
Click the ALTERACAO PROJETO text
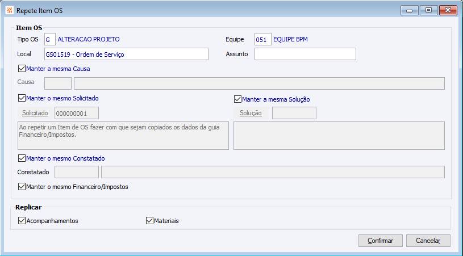[x=89, y=39]
